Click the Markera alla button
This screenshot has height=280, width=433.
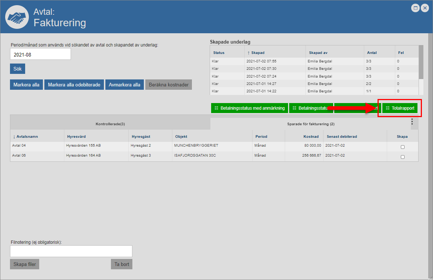tap(26, 85)
